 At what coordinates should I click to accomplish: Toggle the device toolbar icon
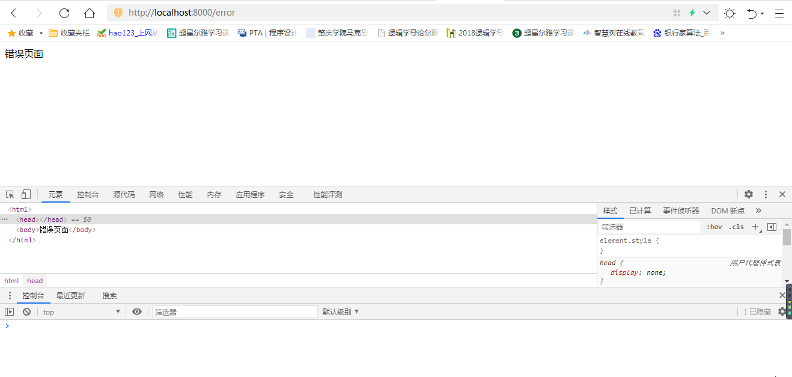tap(26, 194)
